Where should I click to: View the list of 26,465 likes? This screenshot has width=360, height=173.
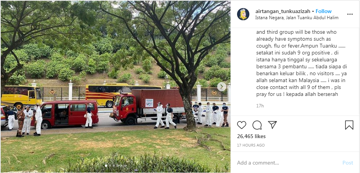click(251, 136)
